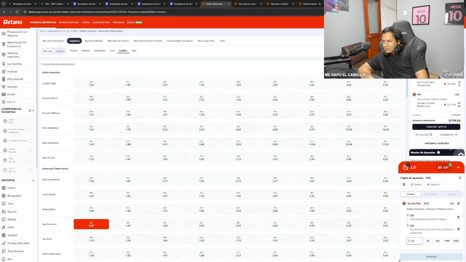The width and height of the screenshot is (466, 262).
Task: Collapse the bet slip with chevron
Action: coord(458,167)
